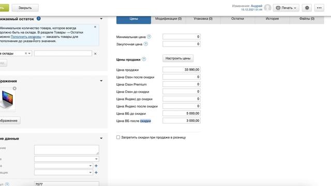Image resolution: width=331 pixels, height=186 pixels.
Task: Click the help icon next to неснижаемый остаток
Action: click(39, 19)
